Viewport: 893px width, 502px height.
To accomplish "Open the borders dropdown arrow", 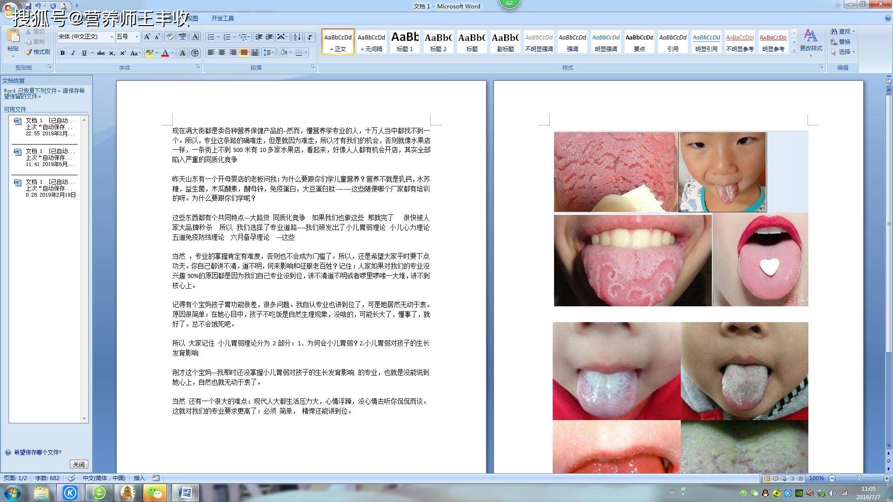I will pyautogui.click(x=306, y=53).
